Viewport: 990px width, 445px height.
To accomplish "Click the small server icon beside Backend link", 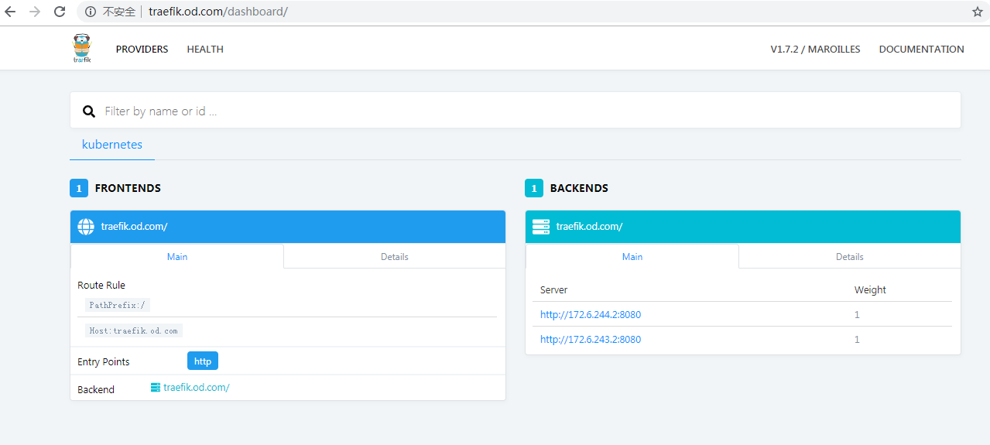I will (x=156, y=388).
